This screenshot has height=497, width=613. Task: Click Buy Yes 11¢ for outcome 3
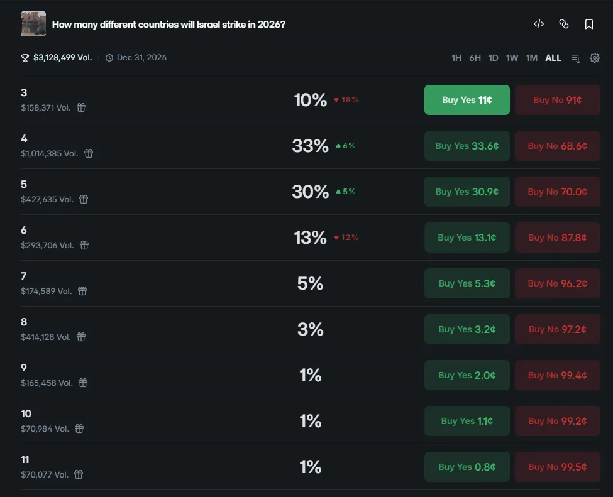(467, 100)
